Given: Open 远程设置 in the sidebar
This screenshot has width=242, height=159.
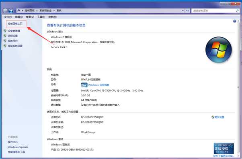Looking at the screenshot, I should pos(12,36).
